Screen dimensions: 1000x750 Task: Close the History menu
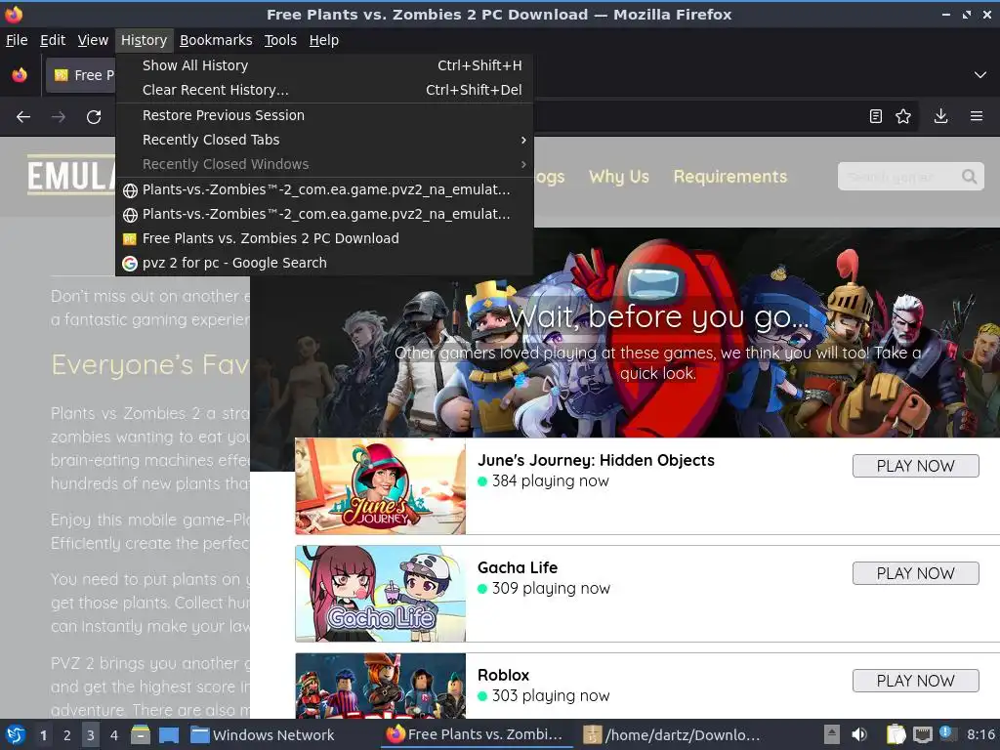(145, 40)
